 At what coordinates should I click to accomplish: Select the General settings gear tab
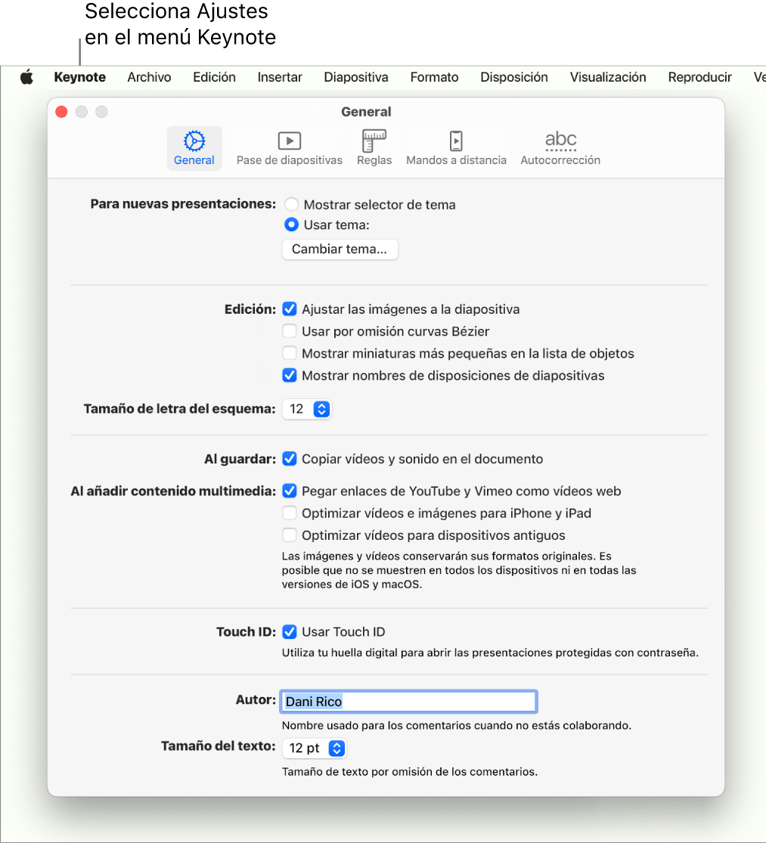tap(194, 148)
